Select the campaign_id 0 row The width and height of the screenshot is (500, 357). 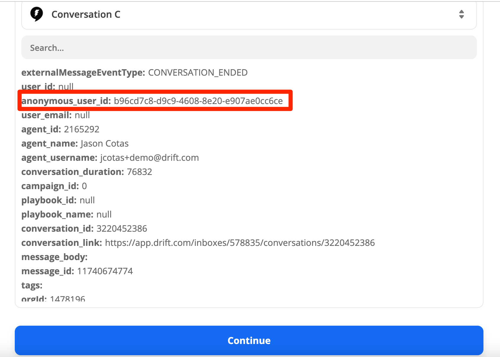click(54, 186)
